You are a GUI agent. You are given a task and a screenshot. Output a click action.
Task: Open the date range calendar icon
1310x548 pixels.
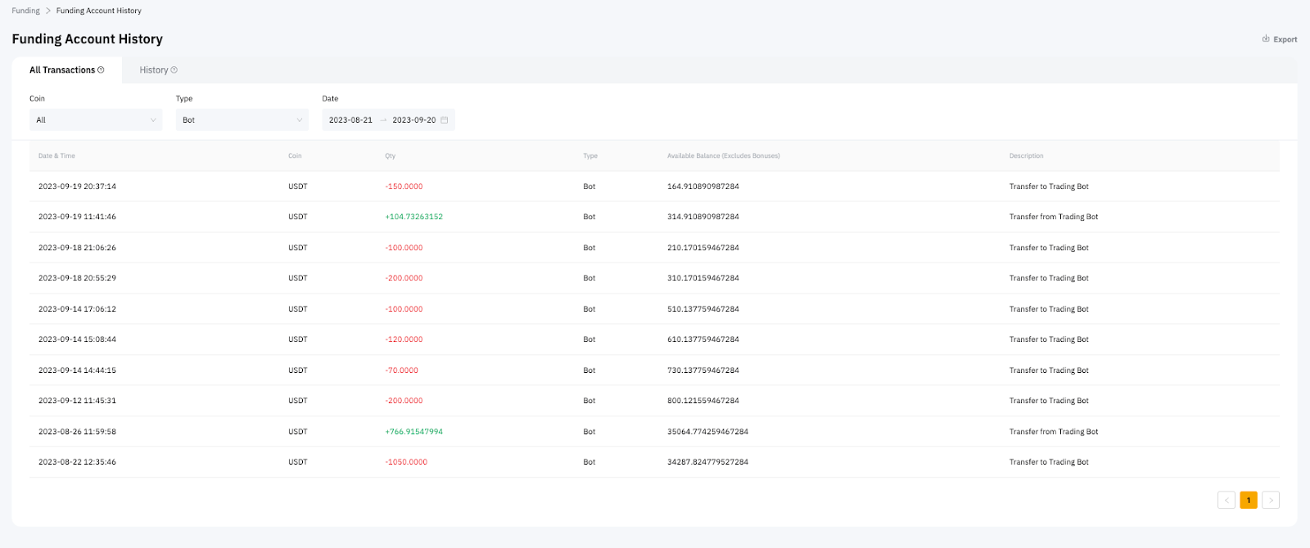point(445,120)
